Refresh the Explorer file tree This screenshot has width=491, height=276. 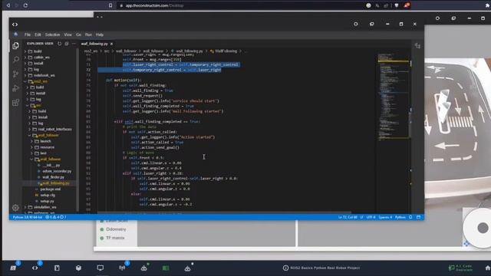[x=60, y=44]
